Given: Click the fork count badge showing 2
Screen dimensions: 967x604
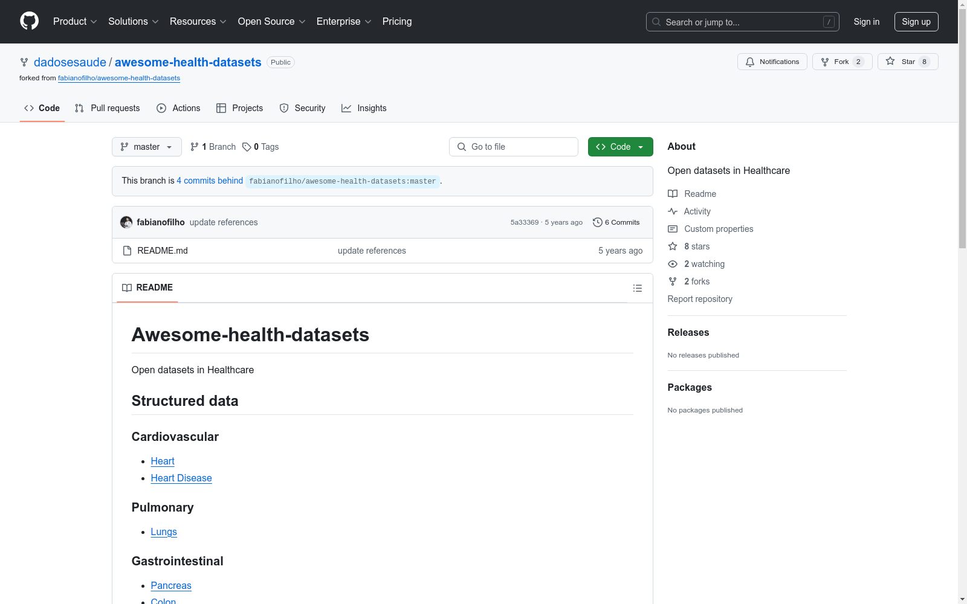Looking at the screenshot, I should 858,62.
